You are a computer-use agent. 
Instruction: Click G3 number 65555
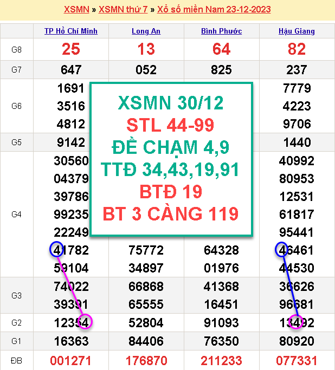coord(146,304)
